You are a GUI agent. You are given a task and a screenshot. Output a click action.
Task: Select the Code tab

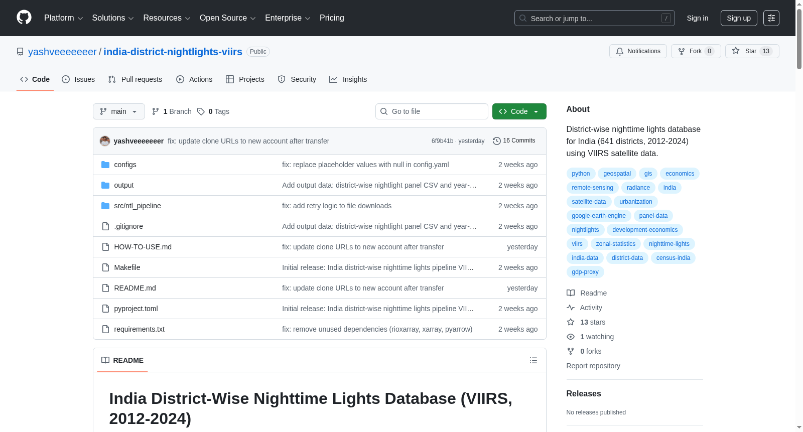tap(35, 79)
